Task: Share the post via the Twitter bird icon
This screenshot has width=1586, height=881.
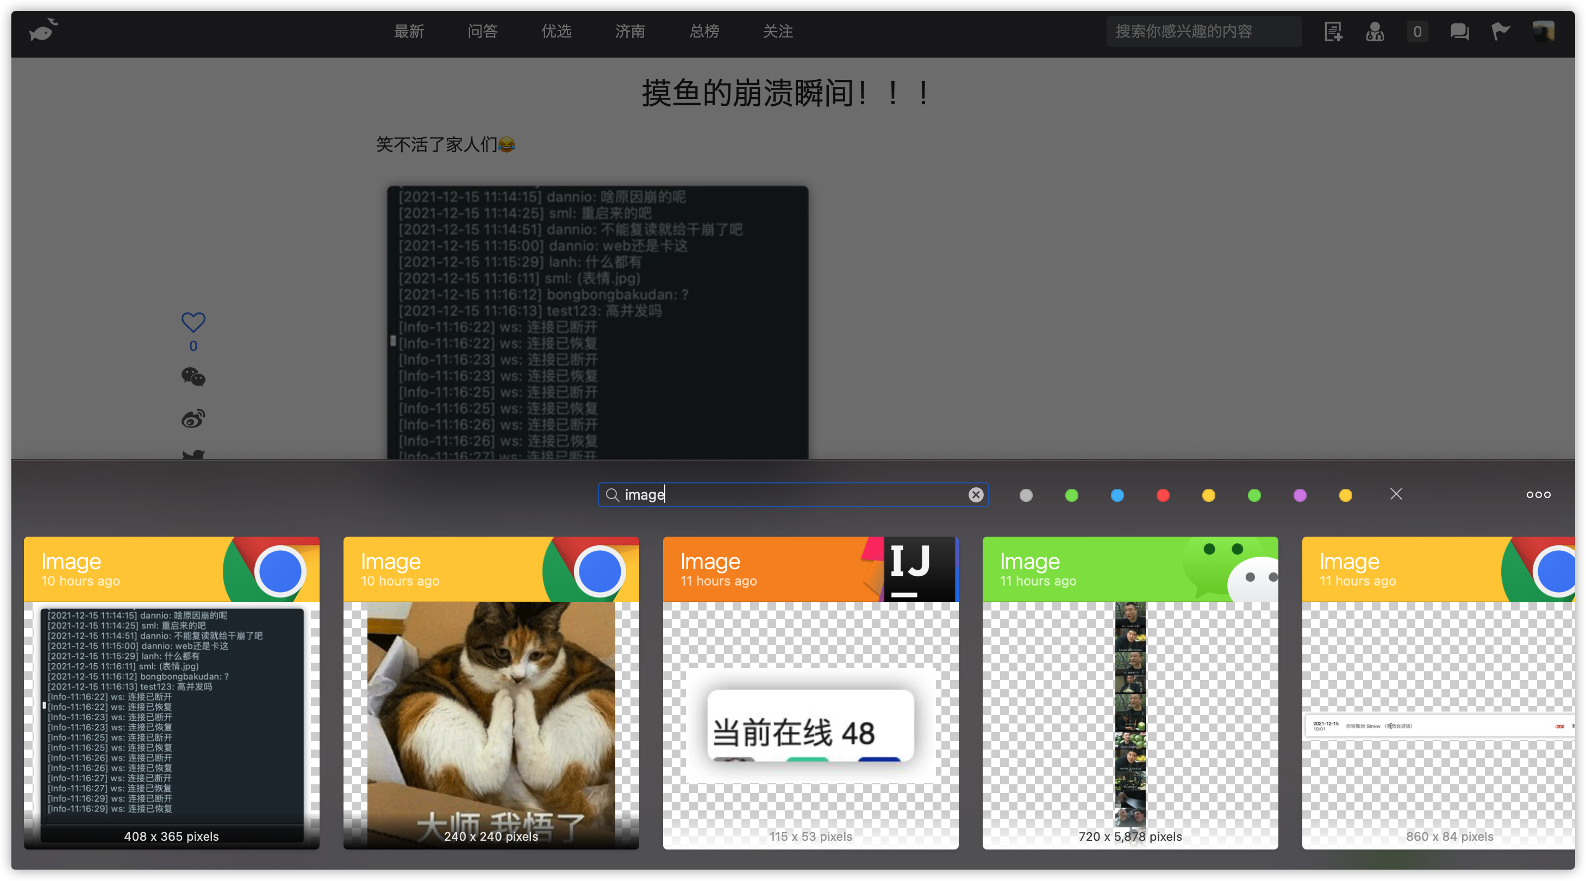Action: tap(193, 454)
